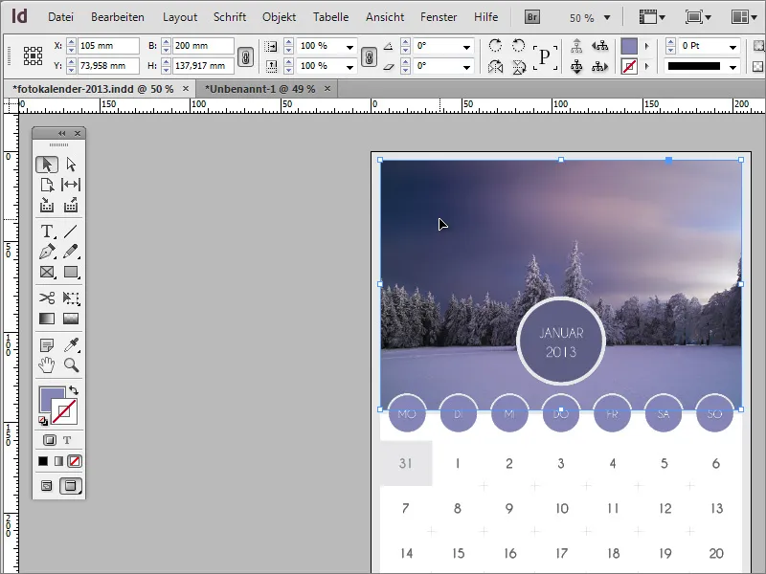
Task: Click Rotate 90° counter-clockwise icon
Action: (518, 46)
